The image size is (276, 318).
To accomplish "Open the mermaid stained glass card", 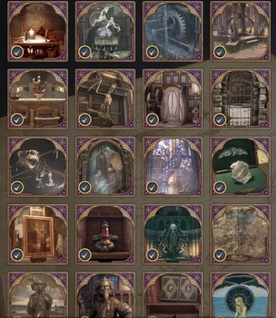I will (x=240, y=295).
